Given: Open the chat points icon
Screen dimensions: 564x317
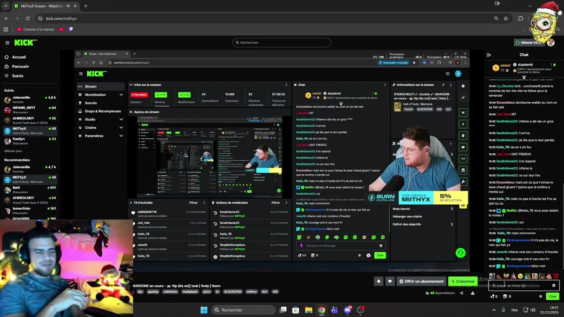Looking at the screenshot, I should 494,296.
